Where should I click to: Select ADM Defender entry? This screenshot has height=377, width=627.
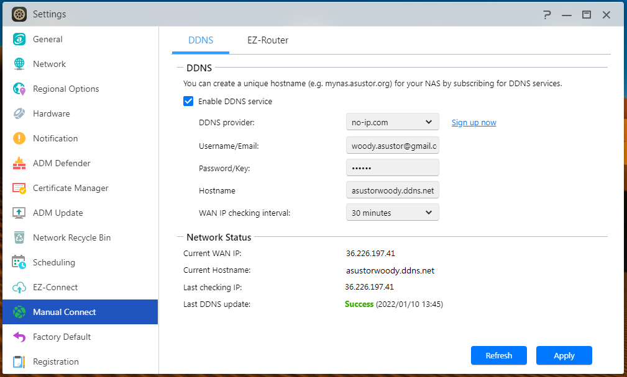[80, 163]
